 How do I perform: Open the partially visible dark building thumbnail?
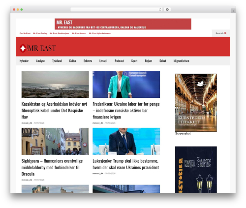click(126, 189)
